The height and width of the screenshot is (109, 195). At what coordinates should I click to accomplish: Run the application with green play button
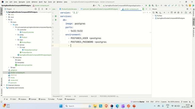[146, 5]
